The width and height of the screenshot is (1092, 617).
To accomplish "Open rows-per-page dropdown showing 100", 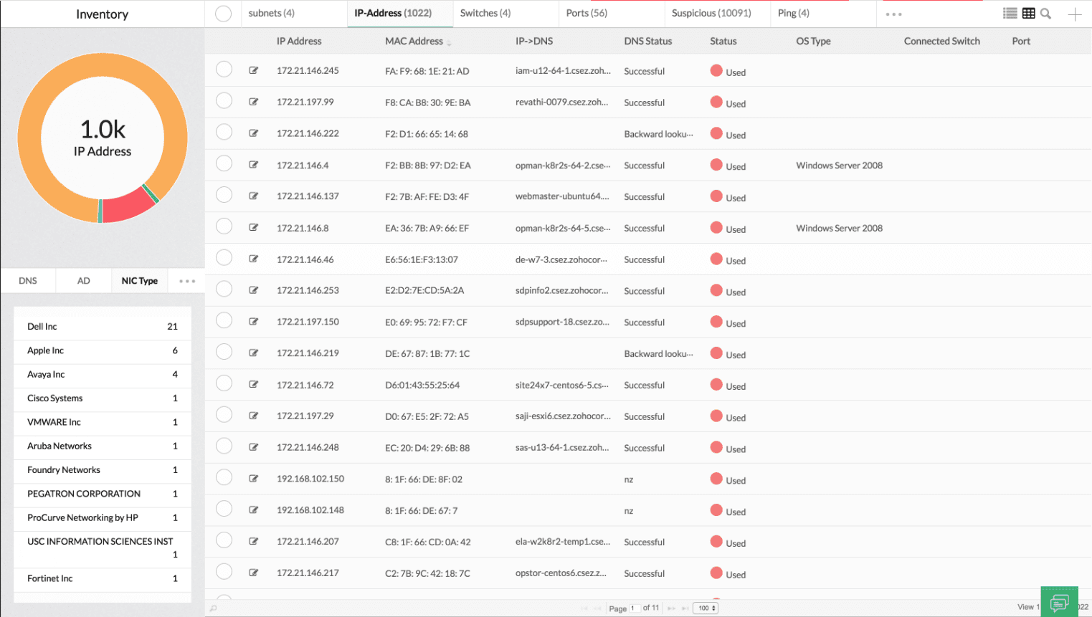I will 706,608.
